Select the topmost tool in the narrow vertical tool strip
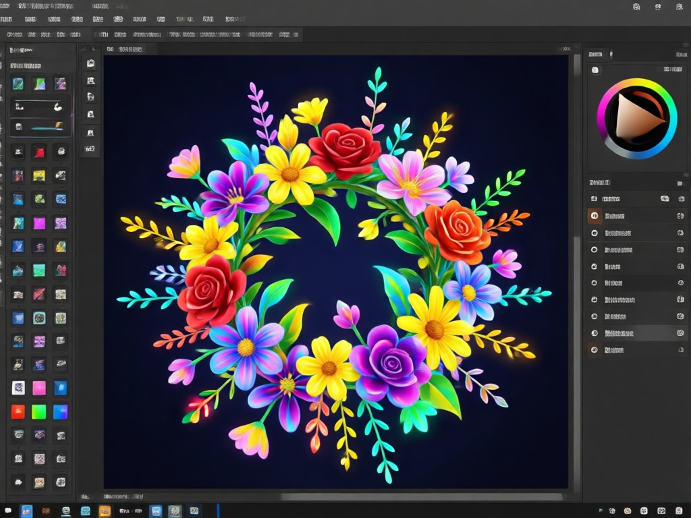The height and width of the screenshot is (518, 691). pos(91,63)
